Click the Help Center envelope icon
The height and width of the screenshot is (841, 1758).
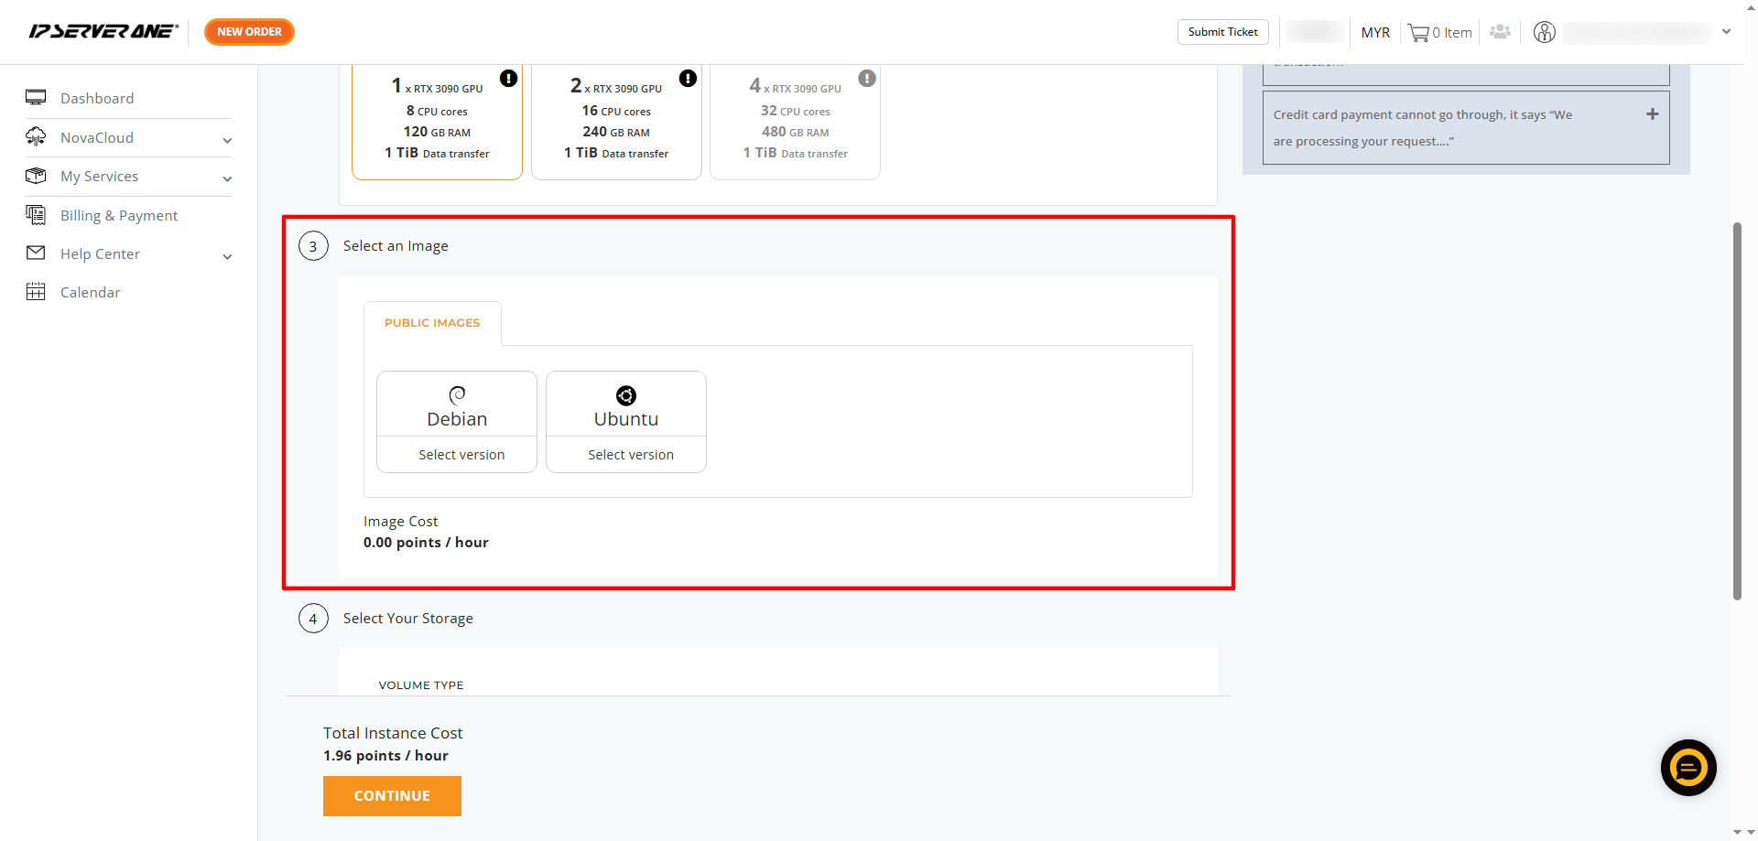36,253
